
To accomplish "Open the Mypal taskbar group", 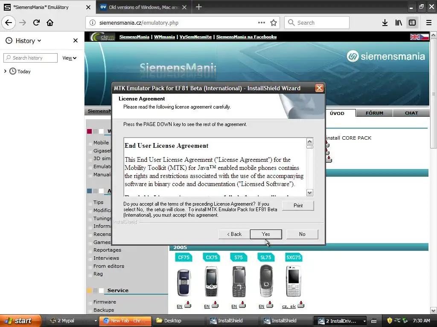I will point(73,321).
